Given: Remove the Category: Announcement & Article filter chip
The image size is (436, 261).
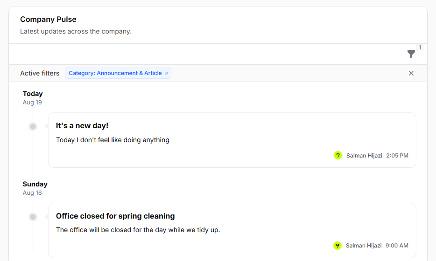Looking at the screenshot, I should pos(167,73).
